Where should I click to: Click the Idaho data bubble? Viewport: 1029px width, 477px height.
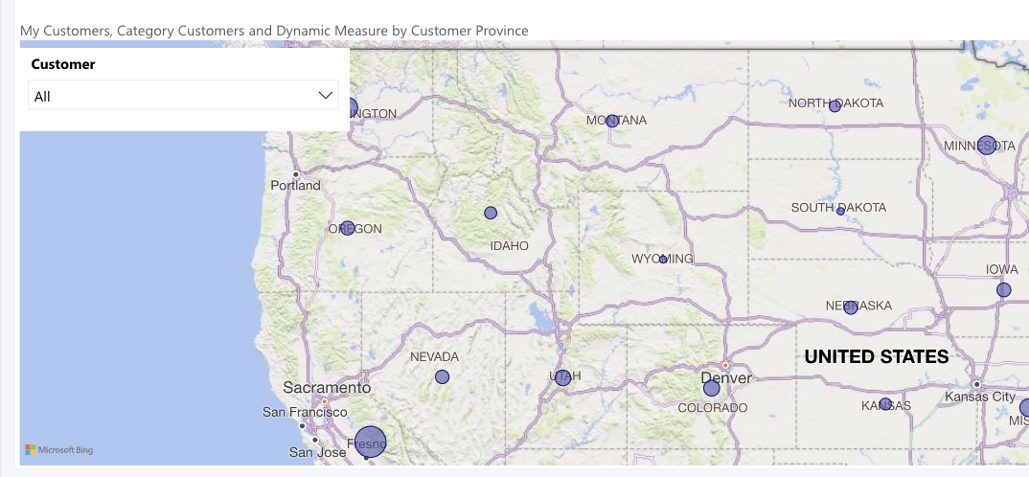pyautogui.click(x=491, y=213)
